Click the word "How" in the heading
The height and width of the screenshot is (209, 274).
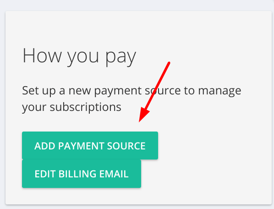42,55
